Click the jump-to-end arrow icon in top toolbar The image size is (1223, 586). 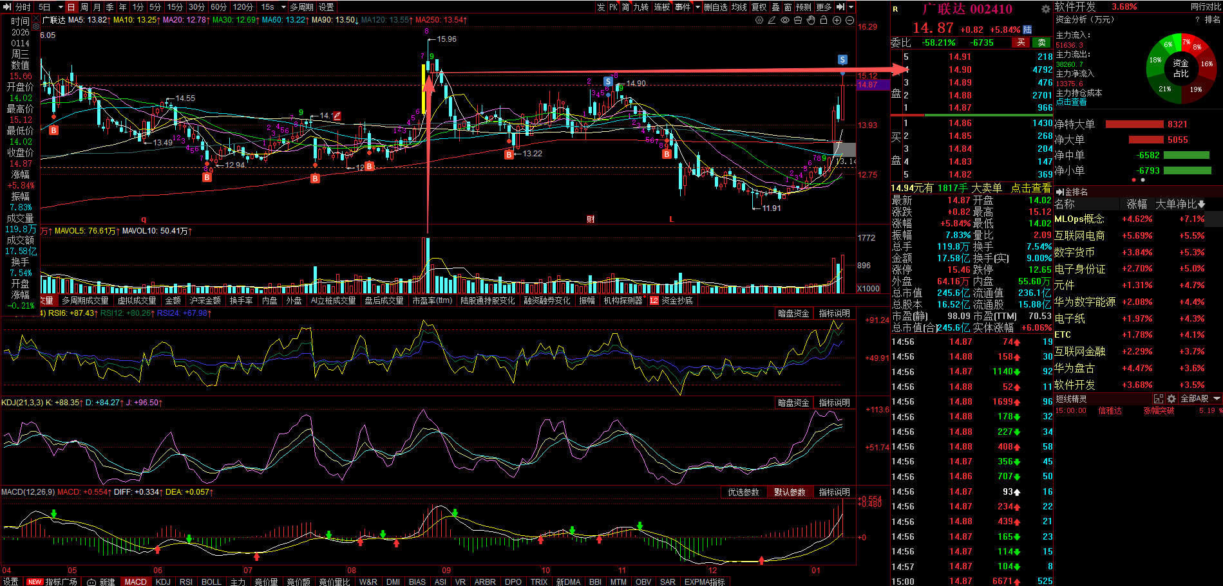coord(840,7)
